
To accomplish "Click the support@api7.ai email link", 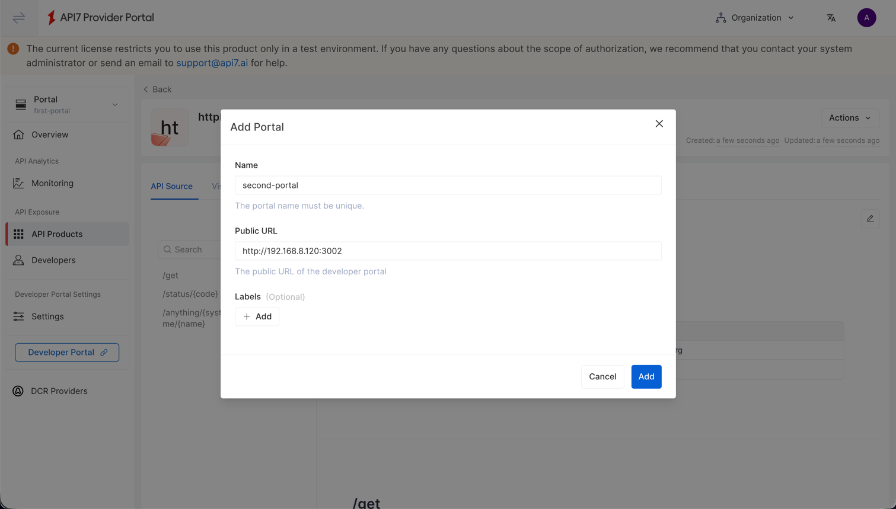I will 212,63.
